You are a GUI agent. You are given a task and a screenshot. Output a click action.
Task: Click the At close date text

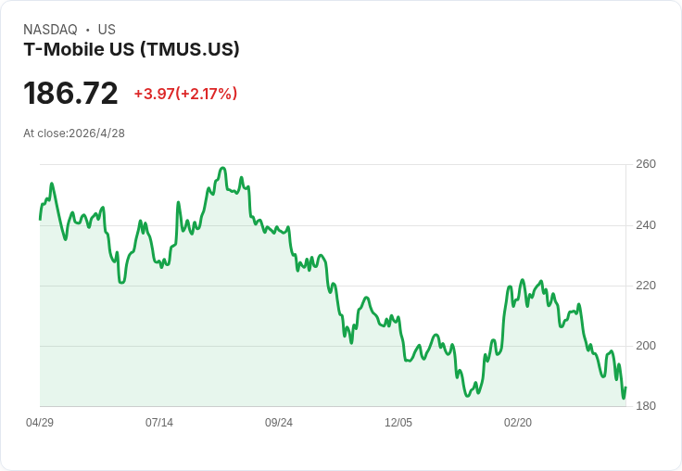74,133
